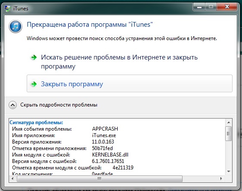The width and height of the screenshot is (242, 191).
Task: Click the iTunes music note icon
Action: coord(16,26)
